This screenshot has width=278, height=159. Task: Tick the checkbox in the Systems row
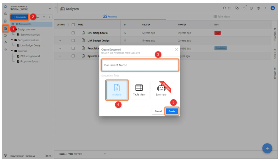click(73, 56)
